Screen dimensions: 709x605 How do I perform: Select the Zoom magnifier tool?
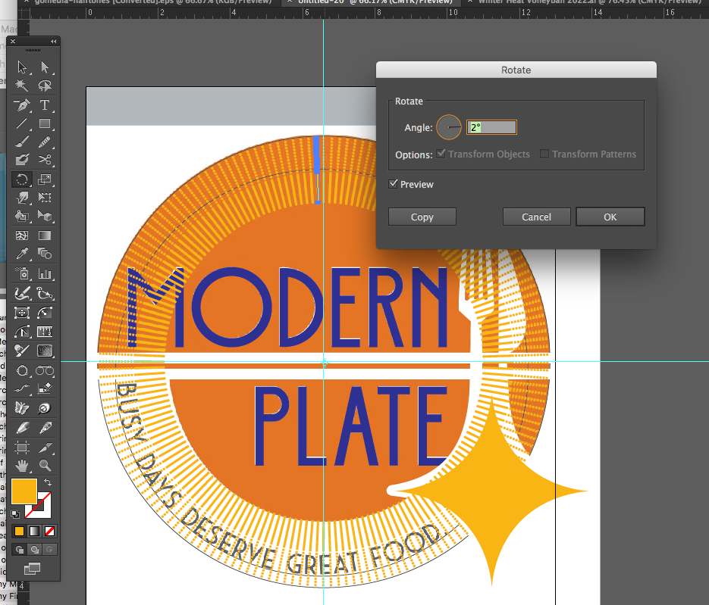point(45,465)
